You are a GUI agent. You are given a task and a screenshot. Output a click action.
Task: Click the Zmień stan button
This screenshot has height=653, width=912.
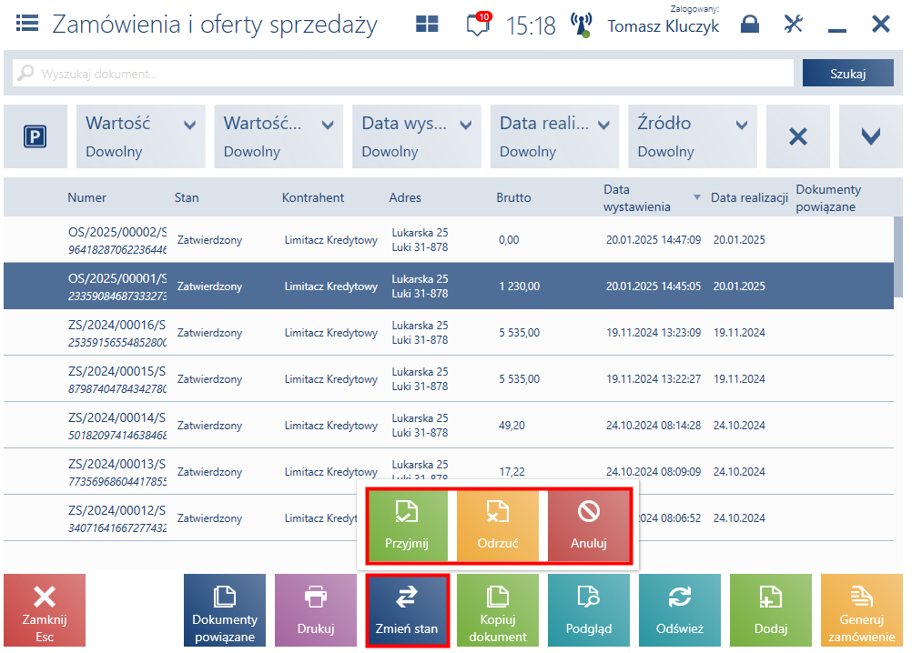pos(407,610)
